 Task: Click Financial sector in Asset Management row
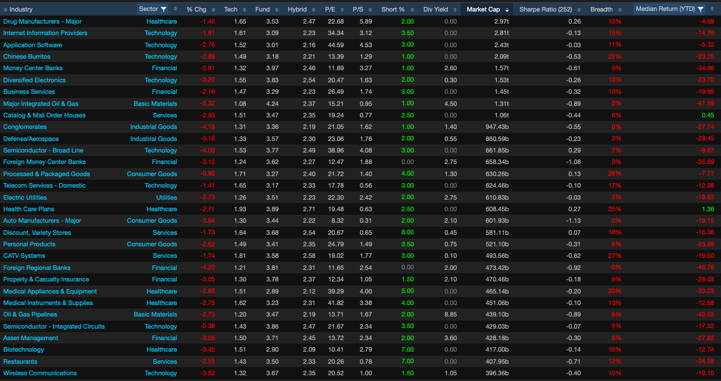[165, 338]
